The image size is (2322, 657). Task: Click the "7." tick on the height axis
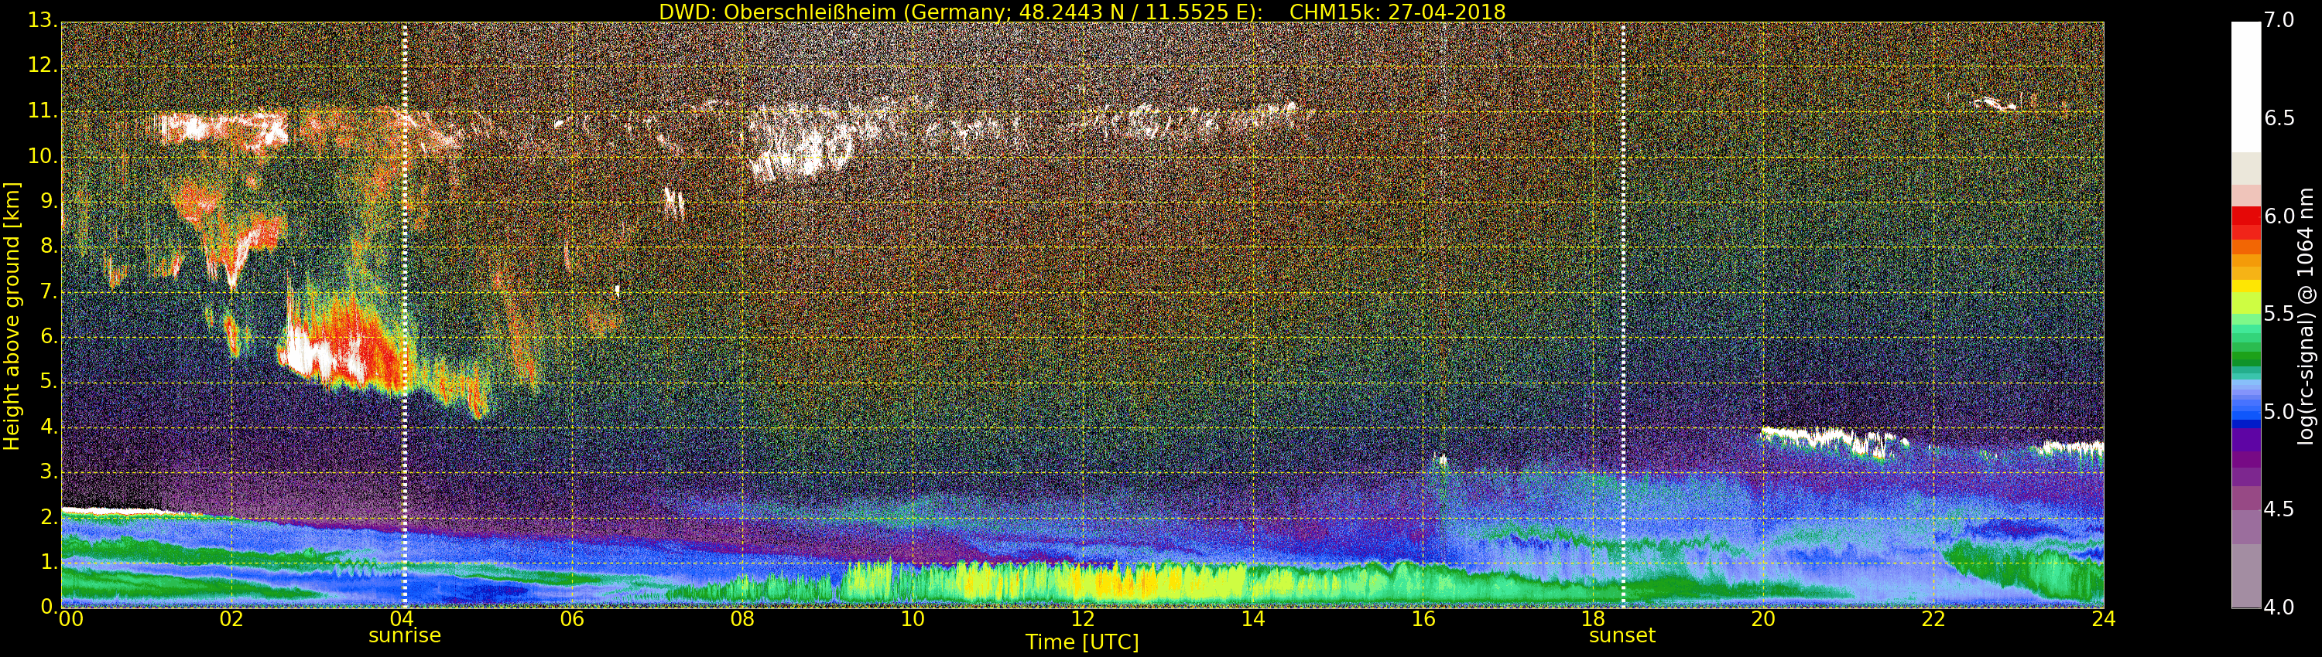coord(49,292)
